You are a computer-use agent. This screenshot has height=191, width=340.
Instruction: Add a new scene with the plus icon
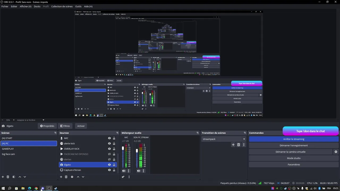click(x=3, y=177)
